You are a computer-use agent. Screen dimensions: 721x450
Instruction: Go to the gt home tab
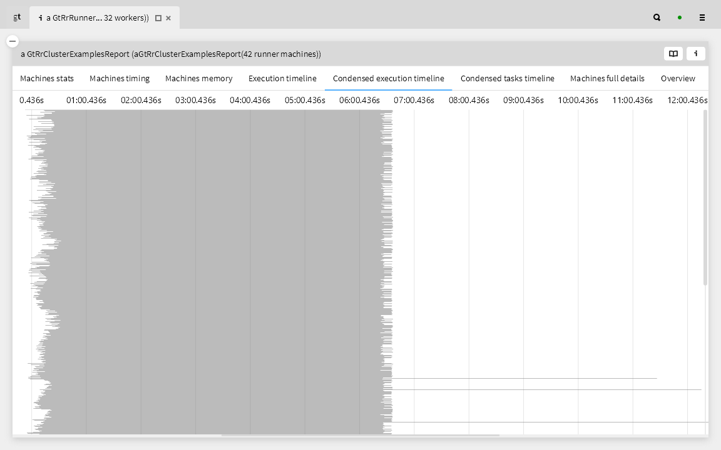tap(17, 17)
